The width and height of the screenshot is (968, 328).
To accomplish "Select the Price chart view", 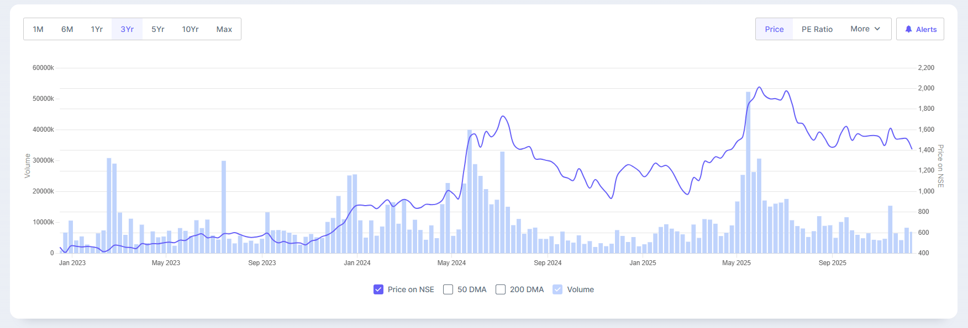I will pos(774,29).
